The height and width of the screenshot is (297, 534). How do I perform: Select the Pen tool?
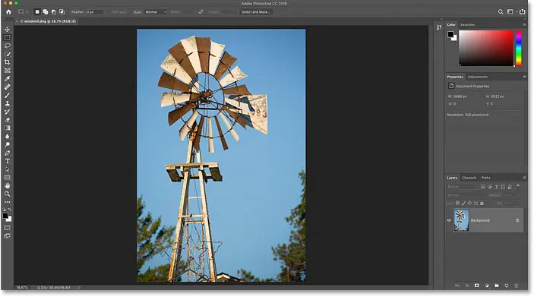tap(7, 153)
